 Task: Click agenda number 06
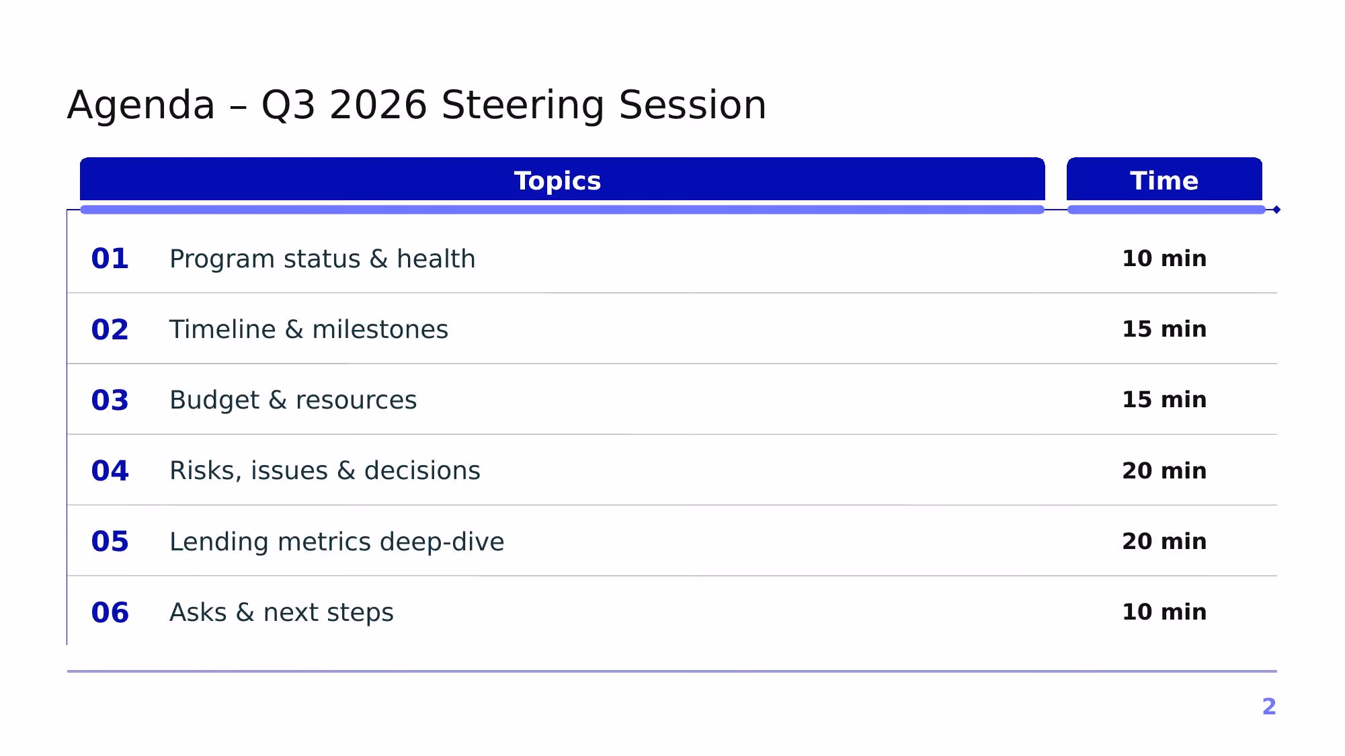(x=110, y=612)
